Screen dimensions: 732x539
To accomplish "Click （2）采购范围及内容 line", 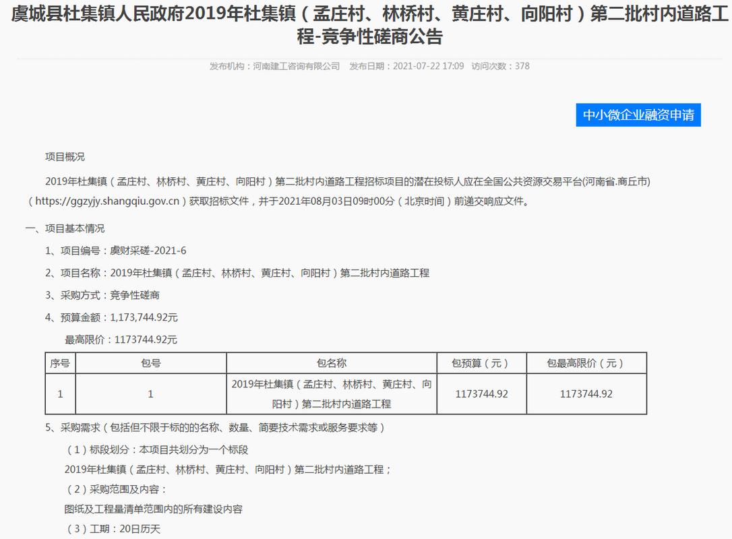I will (116, 489).
